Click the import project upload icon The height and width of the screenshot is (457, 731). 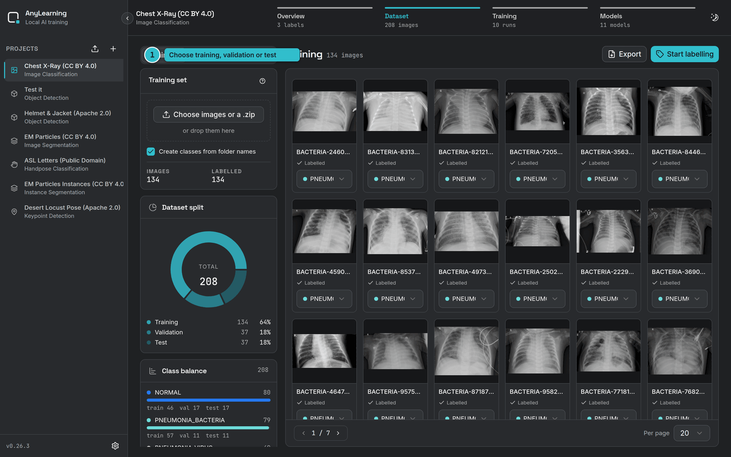click(95, 49)
